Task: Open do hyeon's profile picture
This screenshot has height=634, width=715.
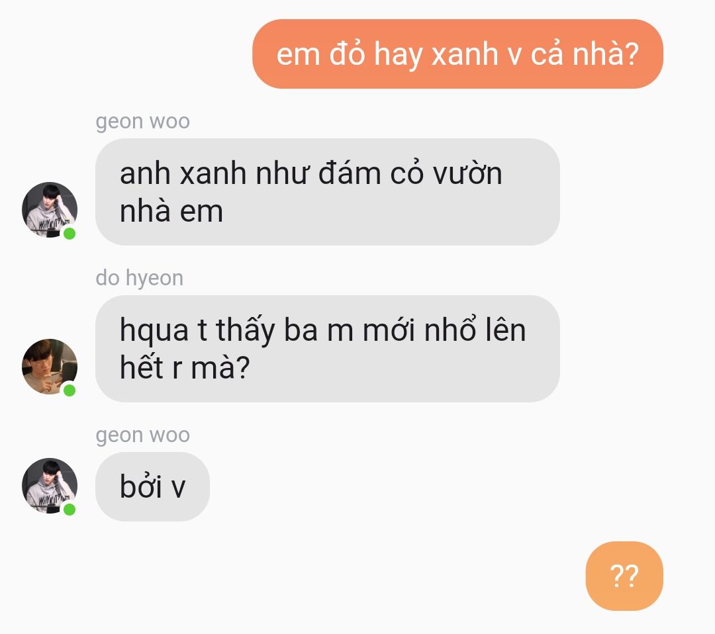Action: 50,367
